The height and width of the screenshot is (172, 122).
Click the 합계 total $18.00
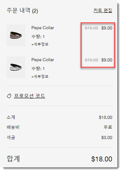102,159
